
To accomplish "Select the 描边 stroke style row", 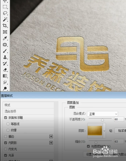I will [28, 136].
